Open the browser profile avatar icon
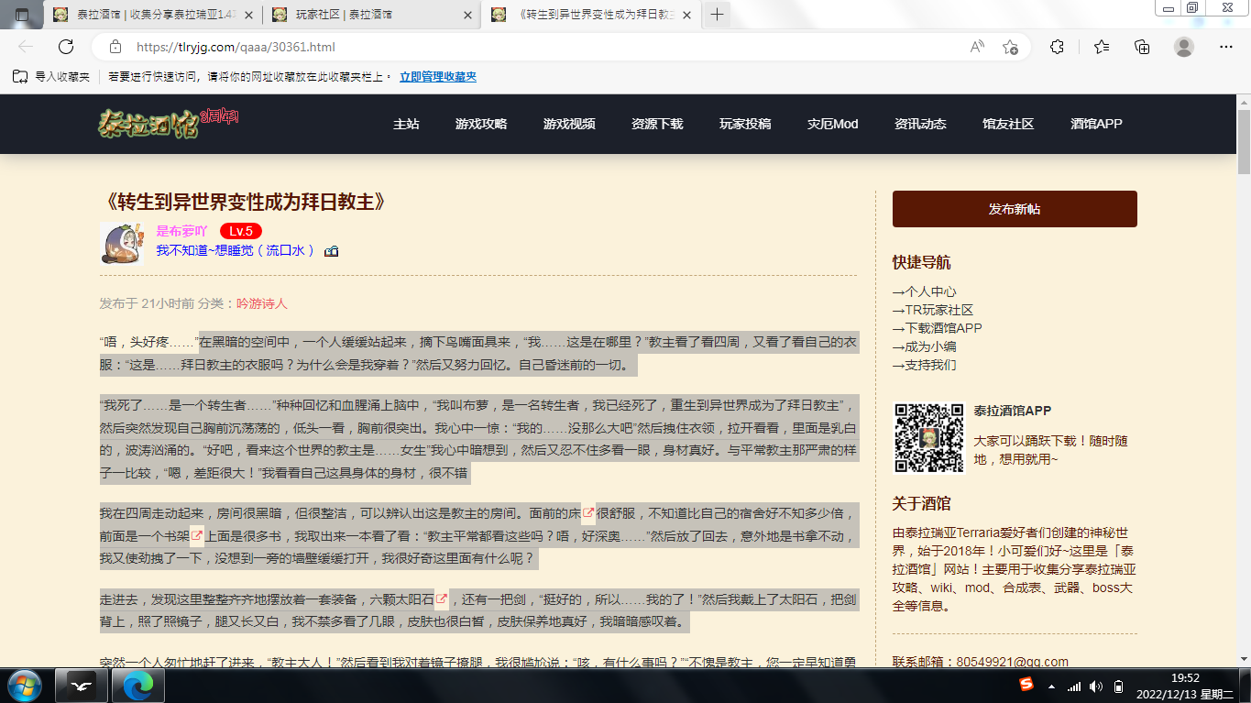Viewport: 1251px width, 703px height. pyautogui.click(x=1184, y=47)
